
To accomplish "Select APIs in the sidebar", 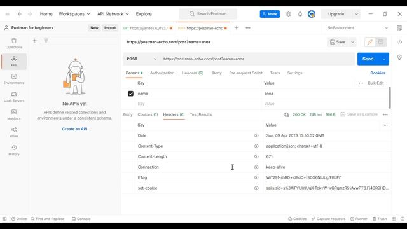I will [14, 61].
